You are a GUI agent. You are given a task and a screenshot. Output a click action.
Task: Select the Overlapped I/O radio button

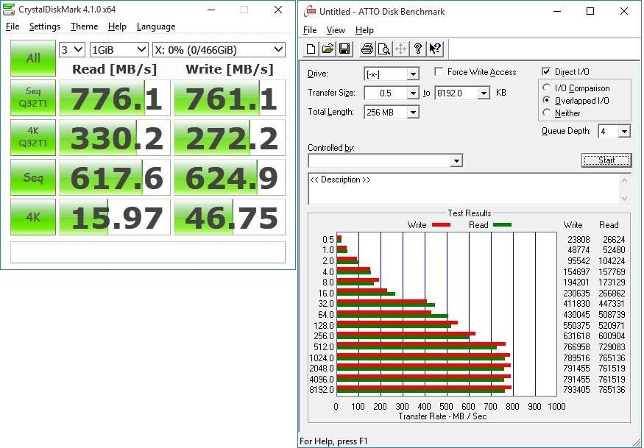546,100
